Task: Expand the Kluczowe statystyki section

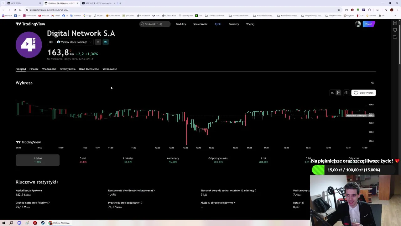Action: 37,182
